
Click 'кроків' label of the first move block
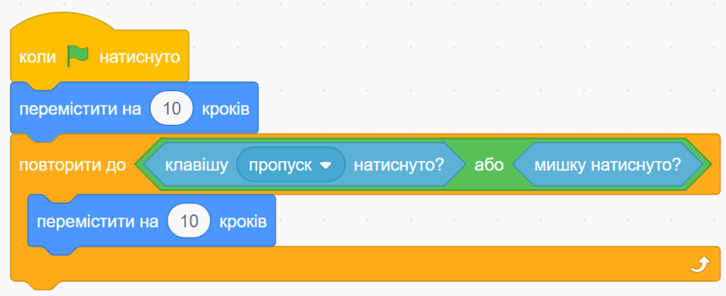[226, 110]
